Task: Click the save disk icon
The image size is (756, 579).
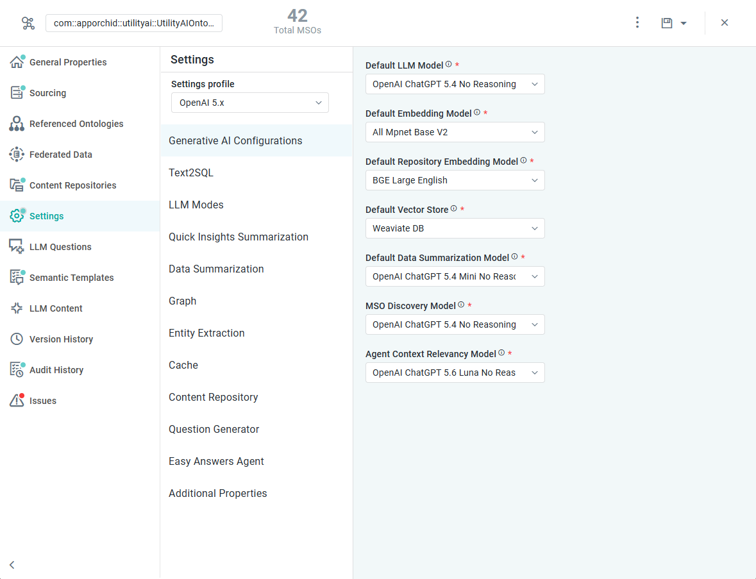Action: click(x=667, y=22)
